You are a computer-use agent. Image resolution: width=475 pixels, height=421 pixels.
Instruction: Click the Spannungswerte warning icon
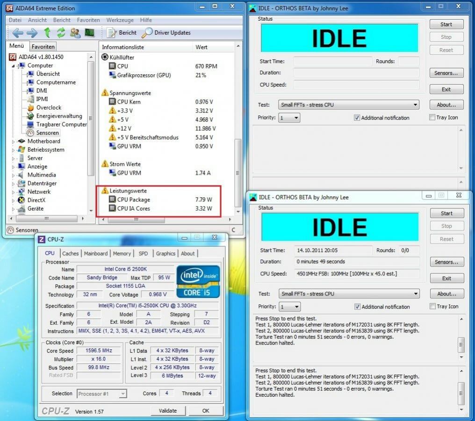coord(105,93)
